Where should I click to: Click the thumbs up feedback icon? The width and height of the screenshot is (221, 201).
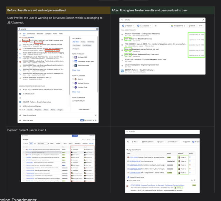pos(192,180)
